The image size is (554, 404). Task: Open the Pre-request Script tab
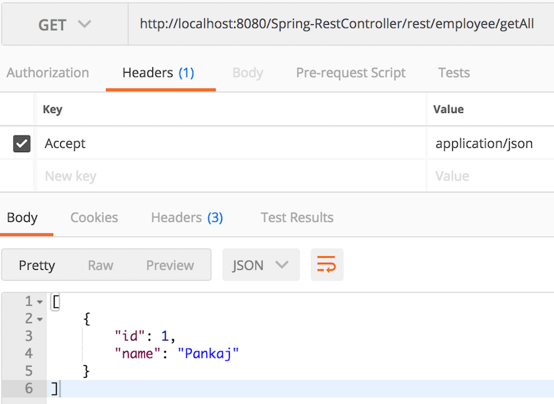(x=350, y=73)
